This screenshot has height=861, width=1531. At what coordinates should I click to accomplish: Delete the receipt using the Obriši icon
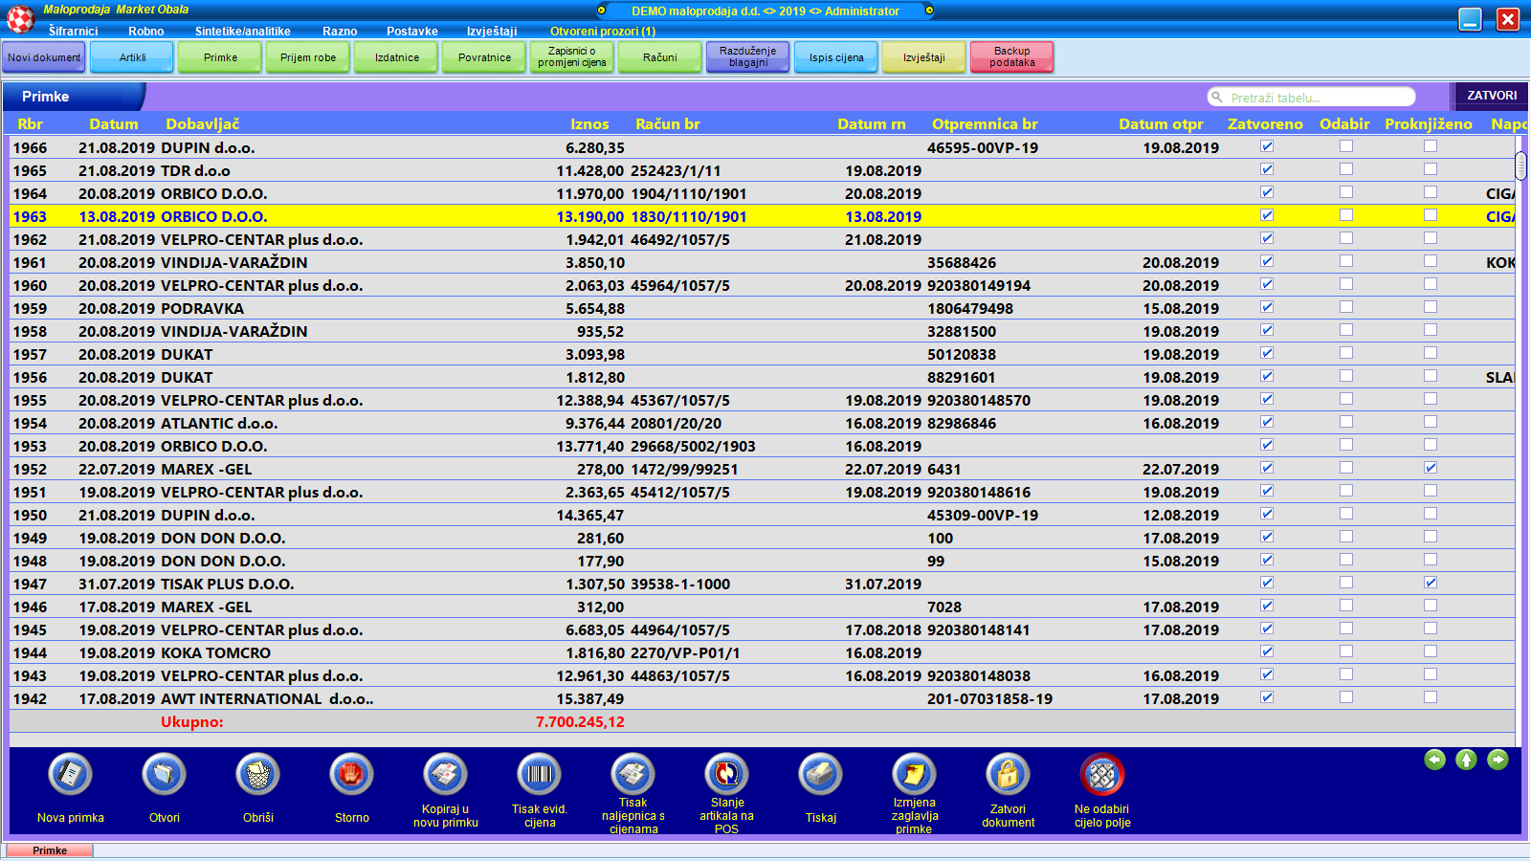(x=257, y=775)
